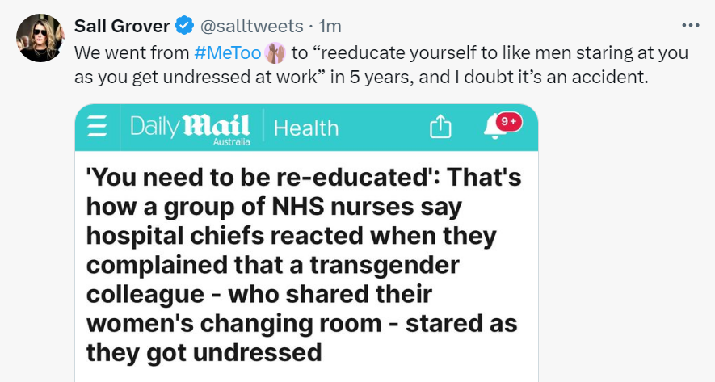Click the share icon in Daily Mail header
The width and height of the screenshot is (715, 382).
[440, 127]
